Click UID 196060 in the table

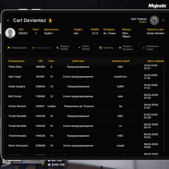coord(40,67)
